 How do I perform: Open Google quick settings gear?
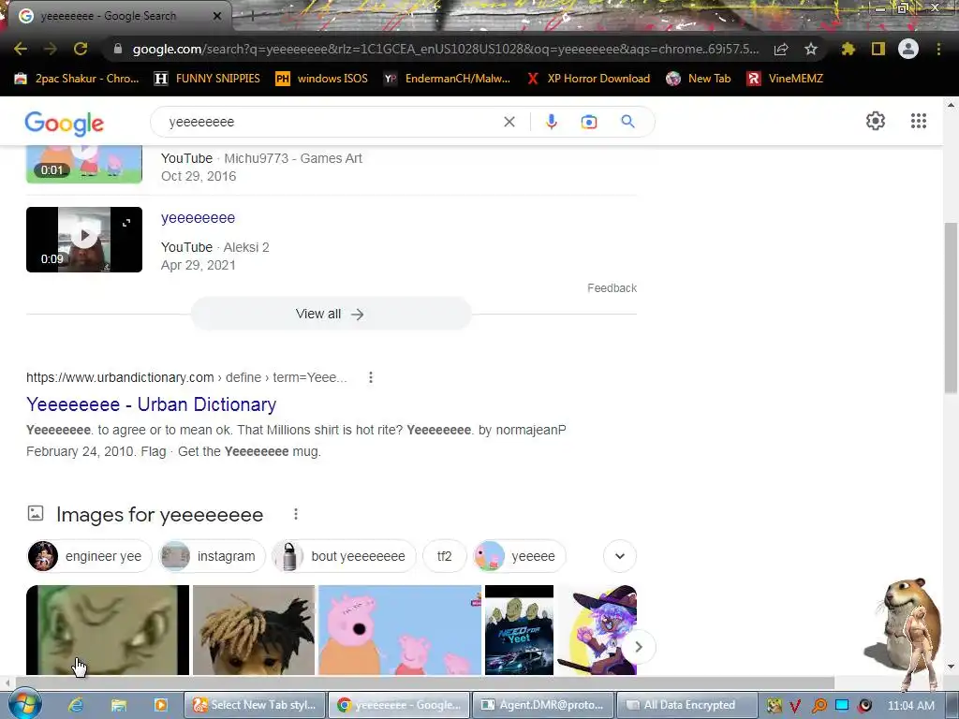coord(876,121)
